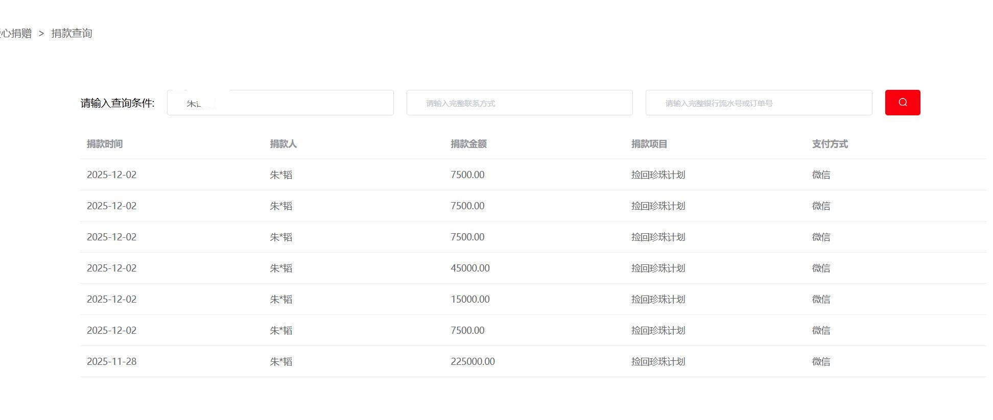993x420 pixels.
Task: Click the 2025-11-28 donation date
Action: coord(111,361)
